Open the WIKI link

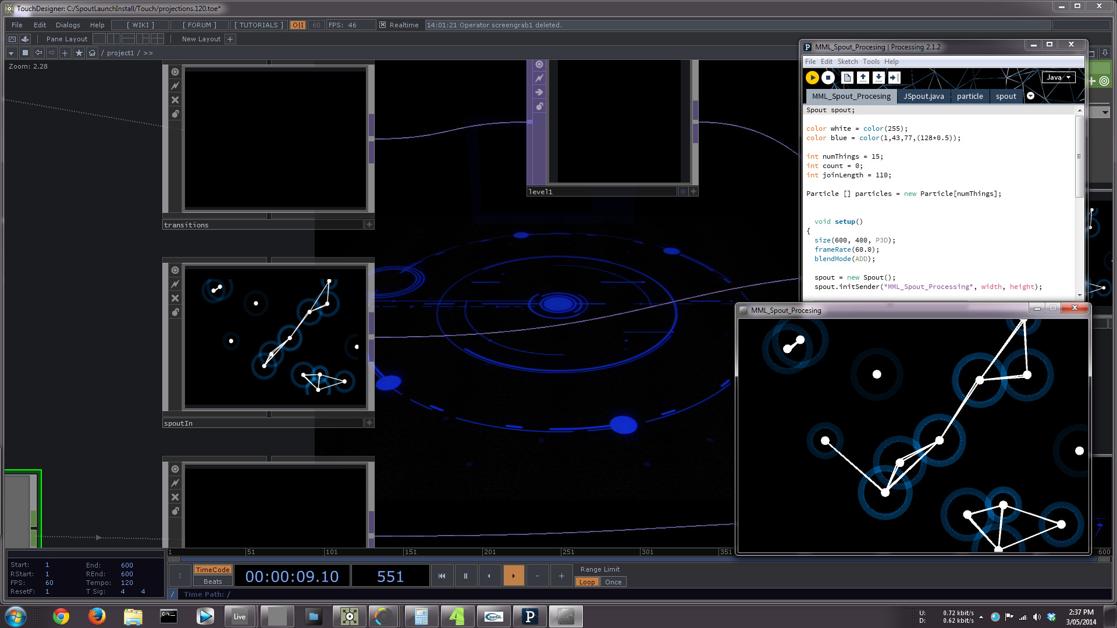click(140, 25)
